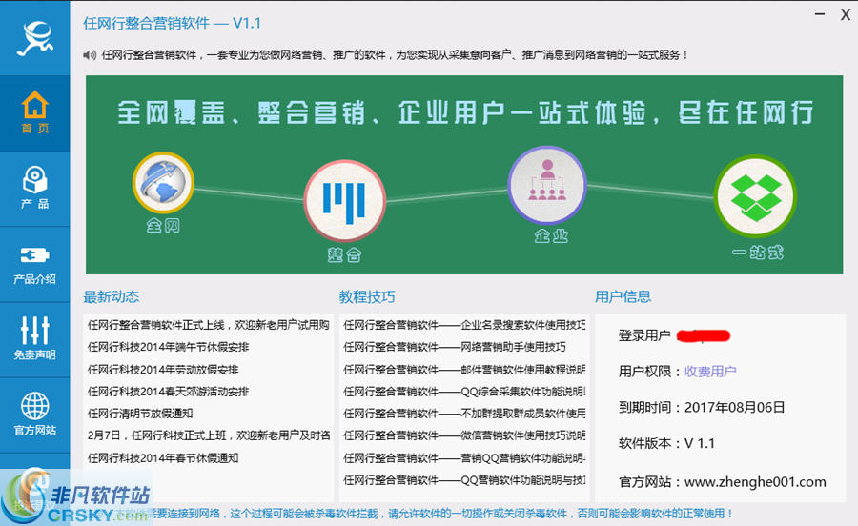Open the 首页 home sidebar icon
Screen dimensions: 858x526
(35, 112)
